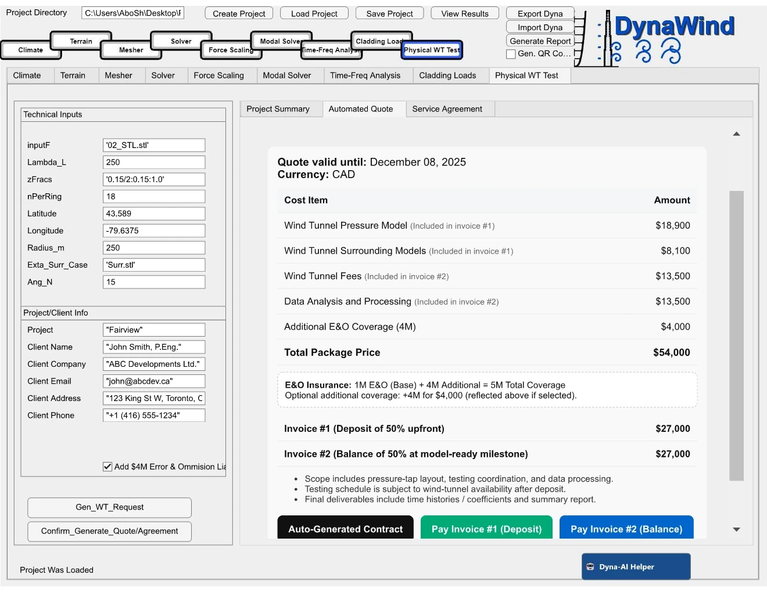Click the robot icon on Dyna-AI Helper
Image resolution: width=767 pixels, height=592 pixels.
pos(591,566)
